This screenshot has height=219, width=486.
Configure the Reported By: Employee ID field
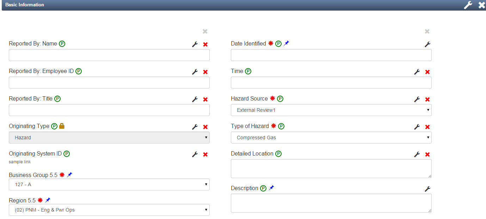coord(195,72)
